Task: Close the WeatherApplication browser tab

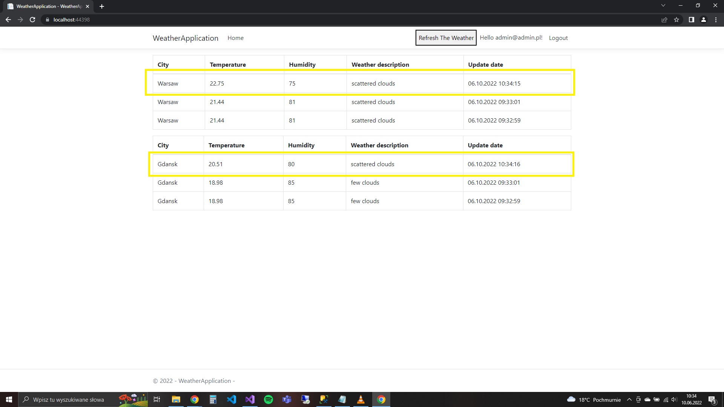Action: pos(87,6)
